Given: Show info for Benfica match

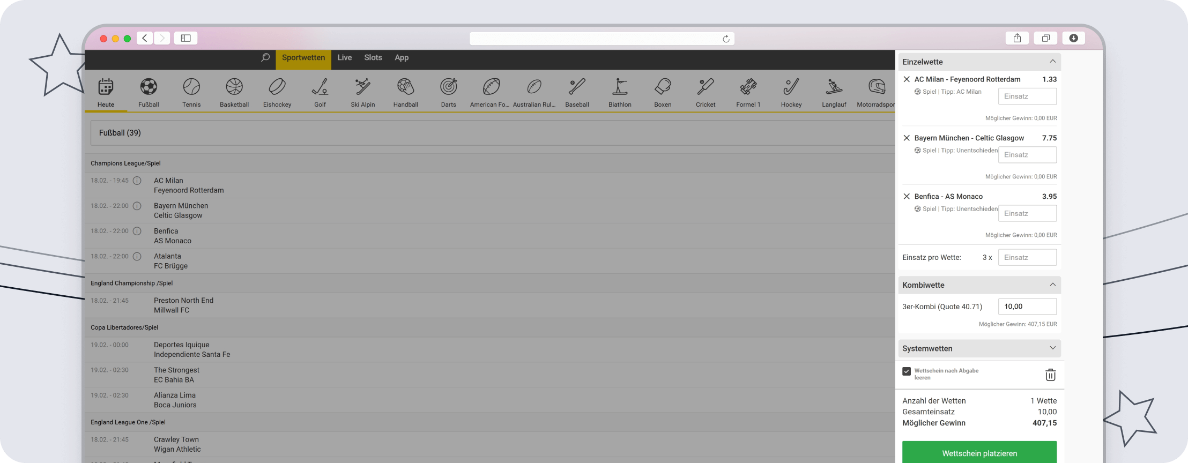Looking at the screenshot, I should coord(137,231).
